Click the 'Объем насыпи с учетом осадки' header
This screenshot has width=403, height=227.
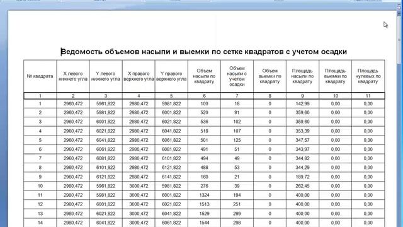pyautogui.click(x=237, y=76)
